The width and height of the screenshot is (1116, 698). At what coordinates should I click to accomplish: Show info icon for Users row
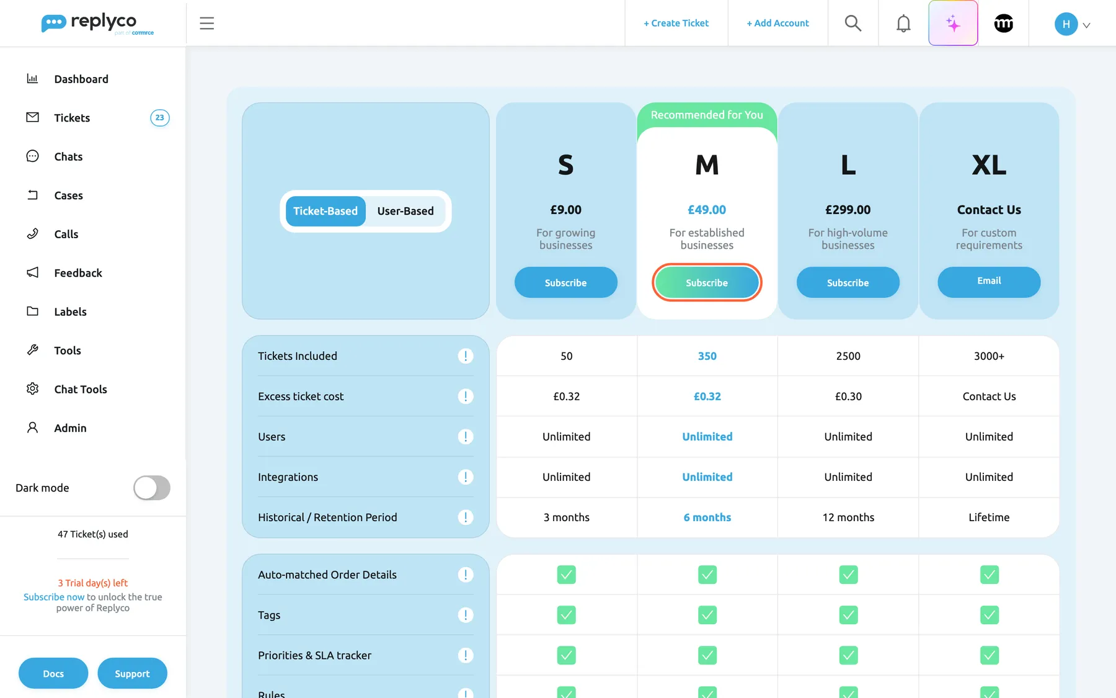466,436
